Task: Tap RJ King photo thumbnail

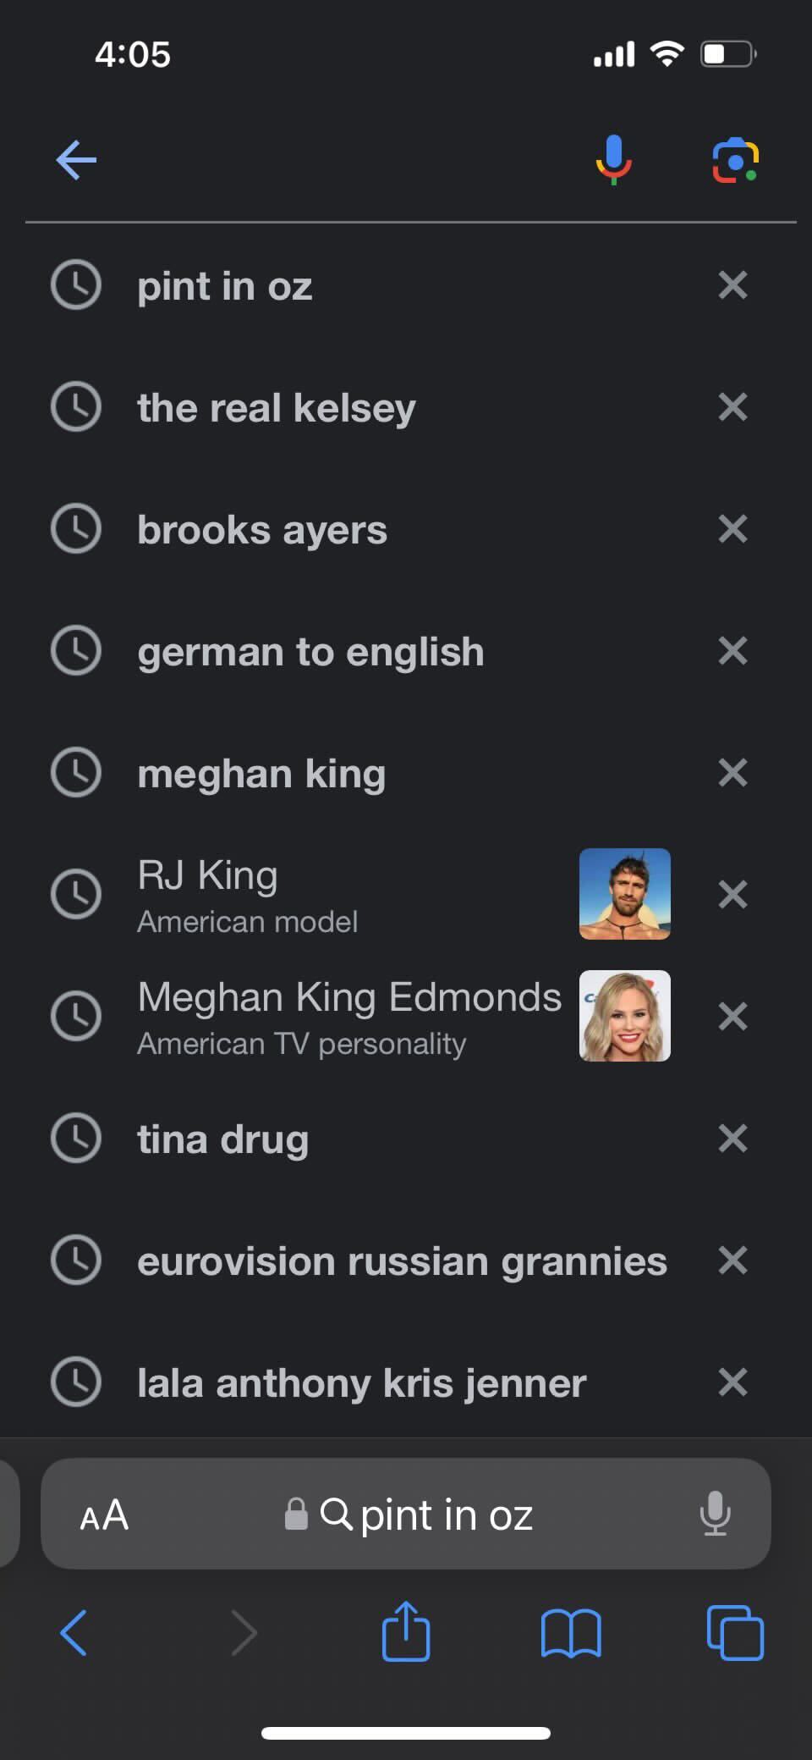Action: click(625, 894)
